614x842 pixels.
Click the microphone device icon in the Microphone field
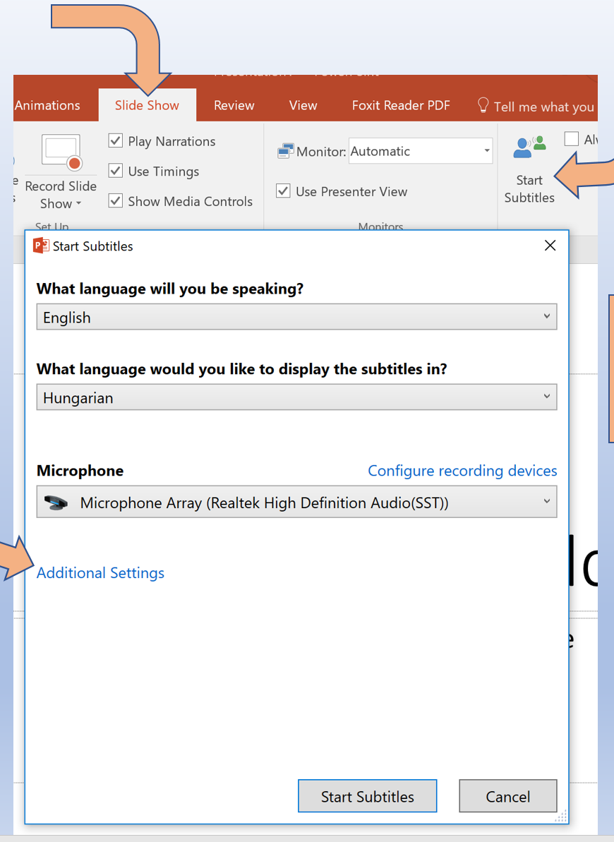(54, 502)
